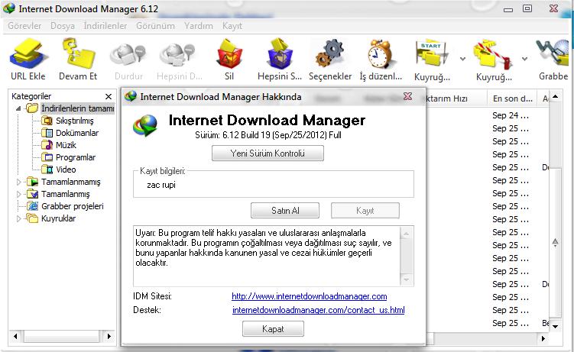This screenshot has width=574, height=352.
Task: Open the İndirilenler menu
Action: (105, 26)
